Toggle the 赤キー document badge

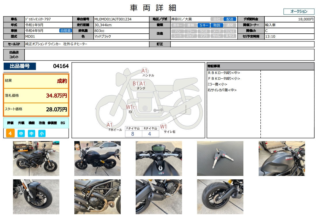(177, 25)
